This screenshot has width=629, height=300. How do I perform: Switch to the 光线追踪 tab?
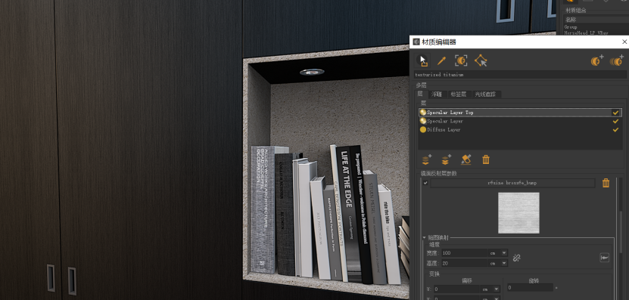(485, 94)
